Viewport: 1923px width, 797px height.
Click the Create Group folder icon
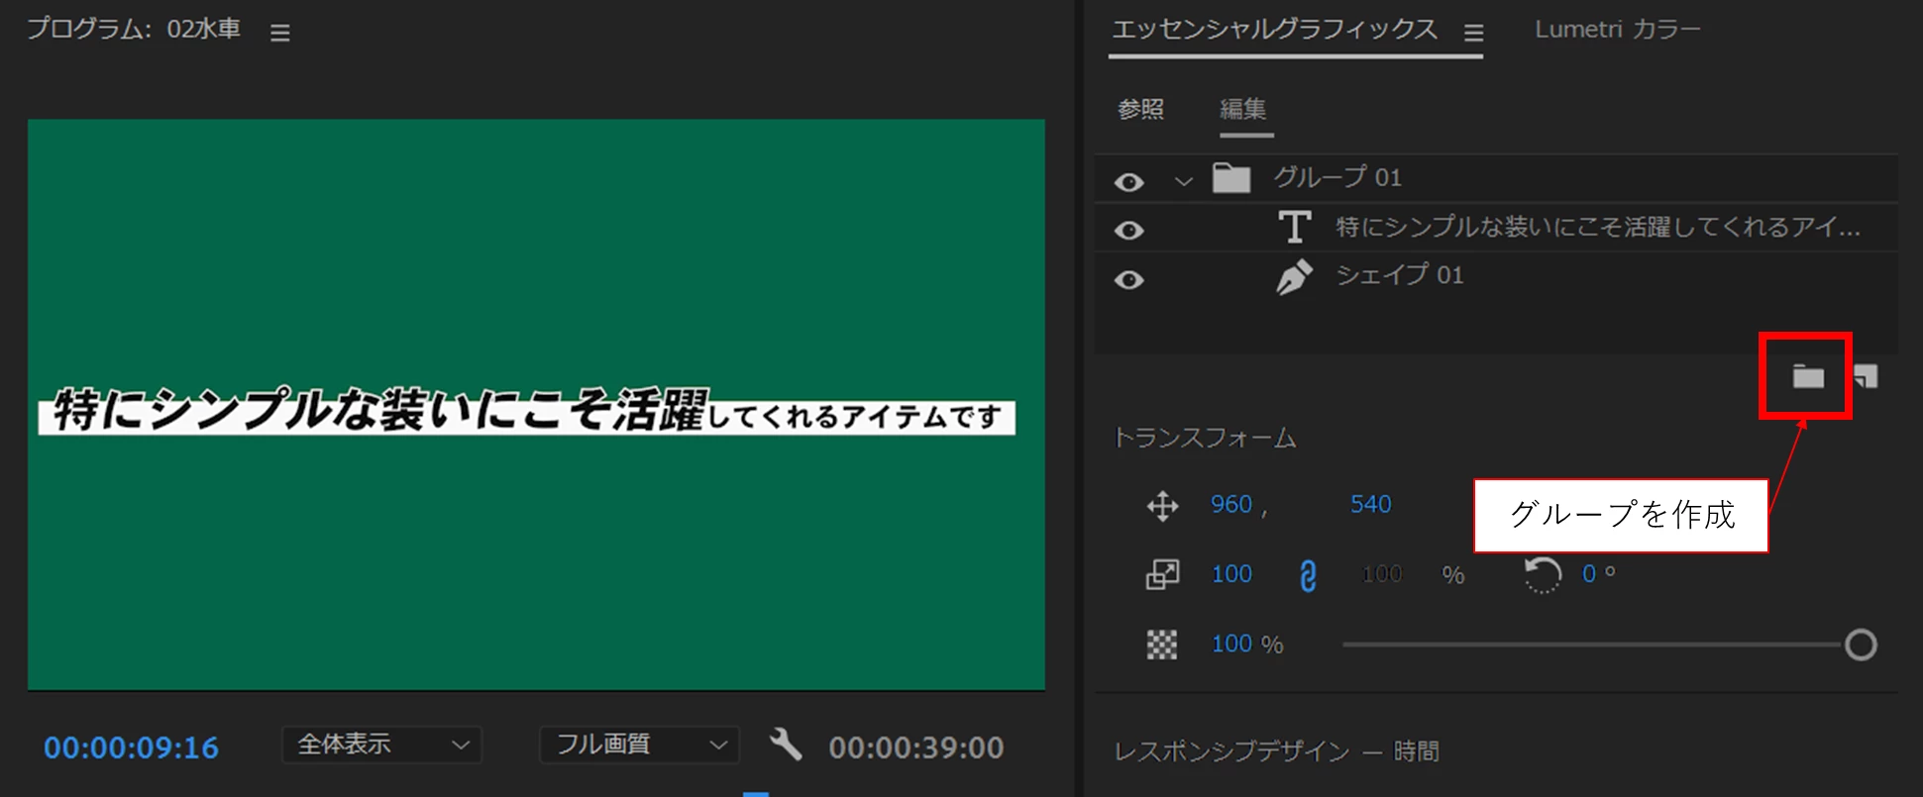(1808, 376)
